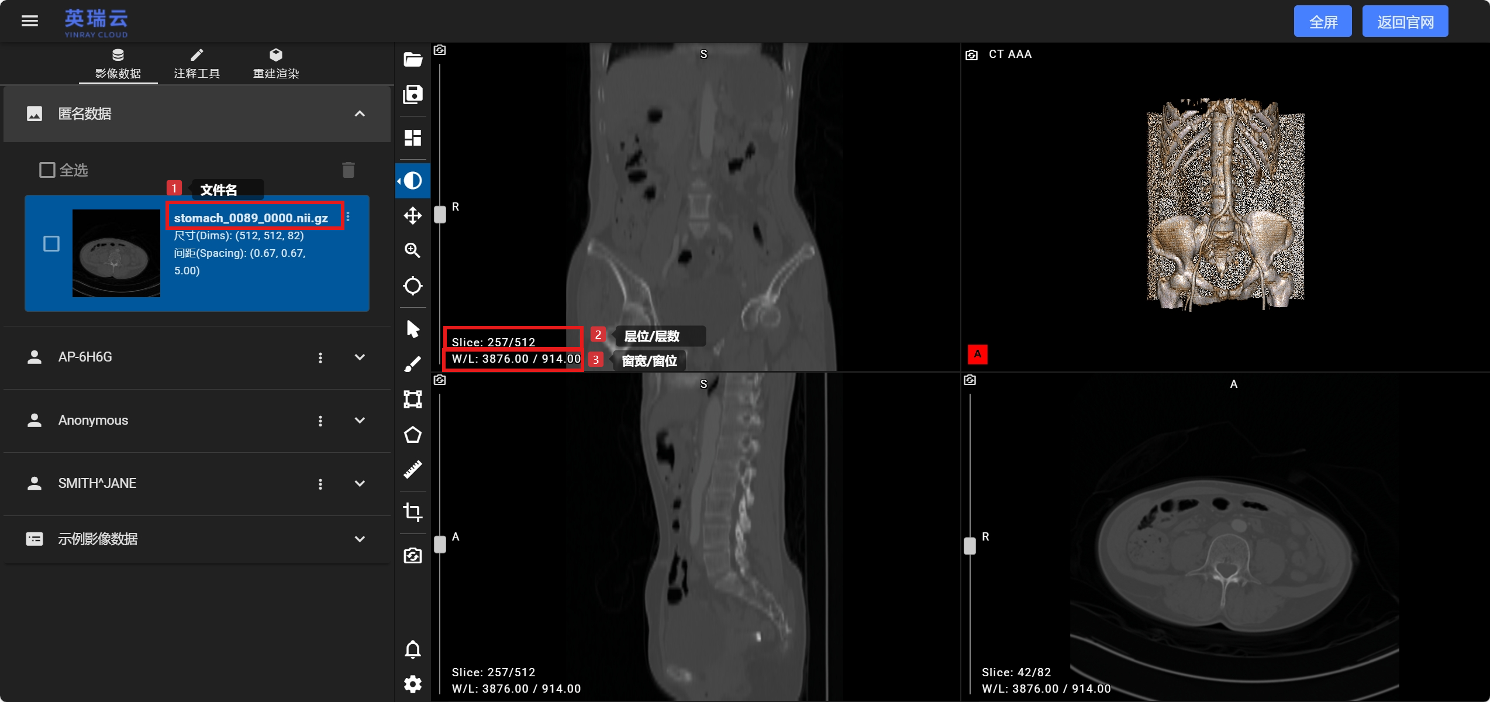The height and width of the screenshot is (702, 1490).
Task: Switch to the 影像数据 tab
Action: pos(118,64)
